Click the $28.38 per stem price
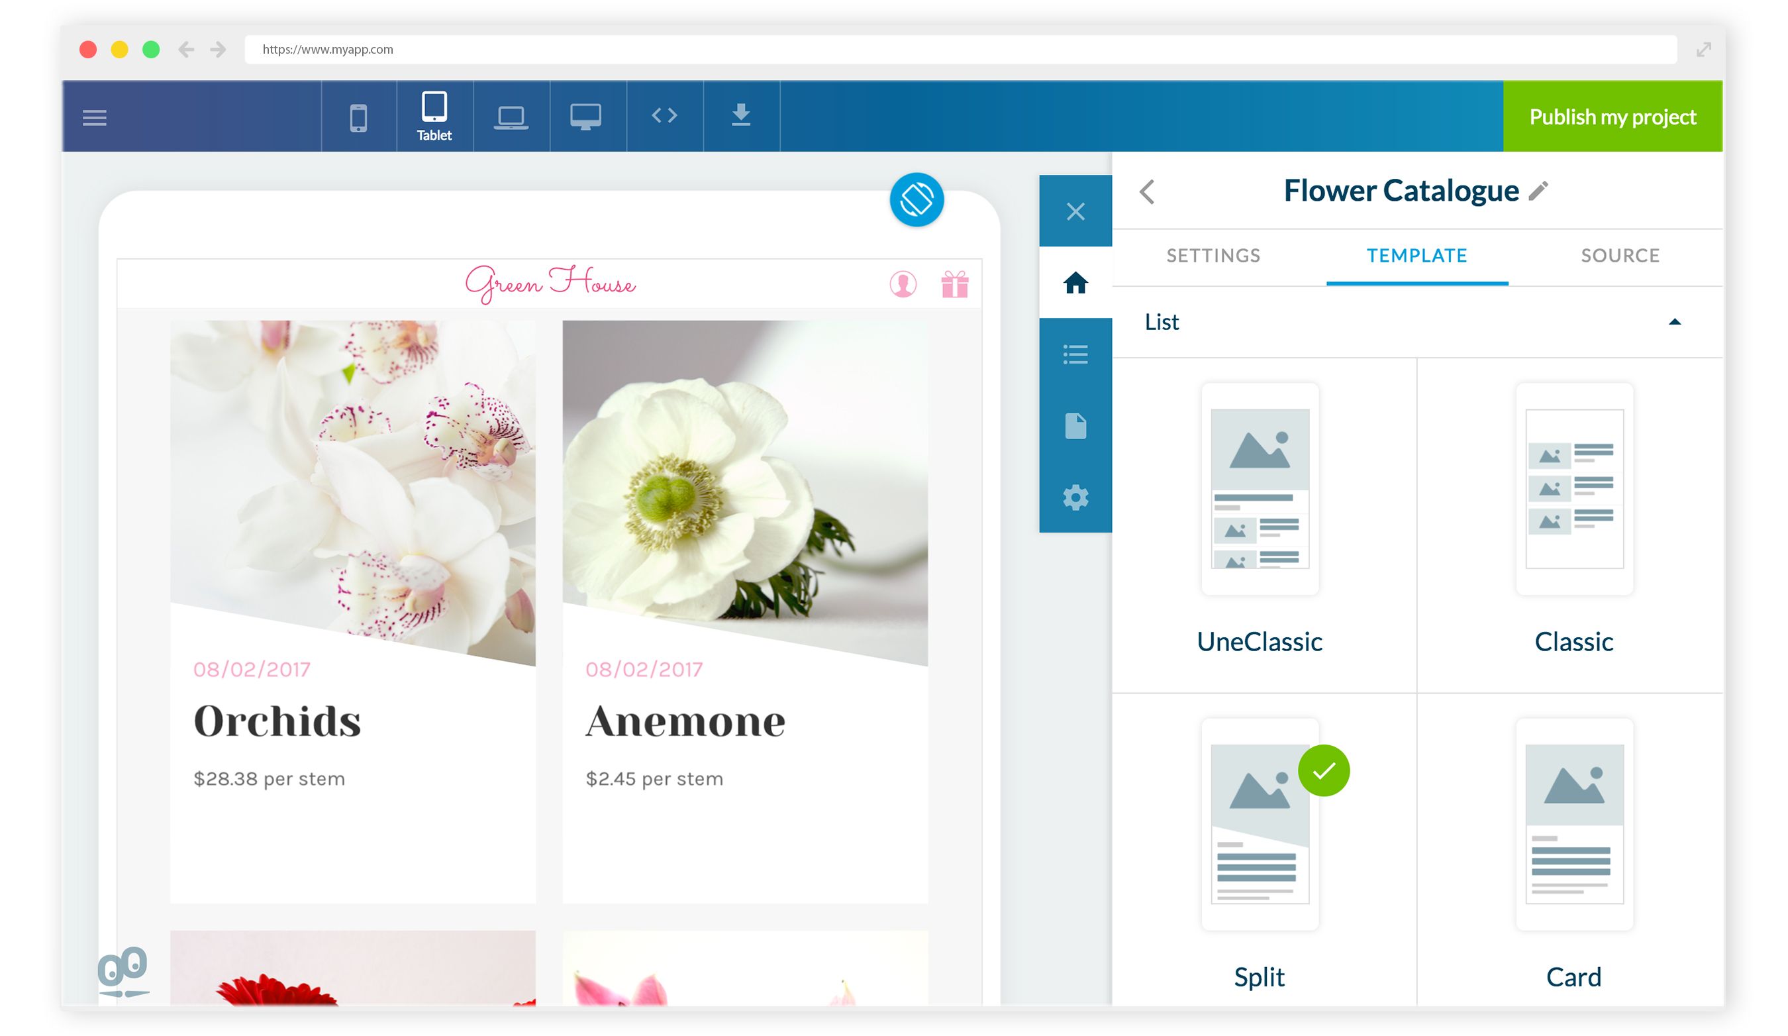This screenshot has height=1036, width=1788. tap(269, 778)
